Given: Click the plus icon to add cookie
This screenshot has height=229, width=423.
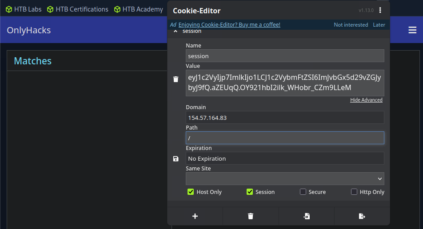Looking at the screenshot, I should (195, 216).
